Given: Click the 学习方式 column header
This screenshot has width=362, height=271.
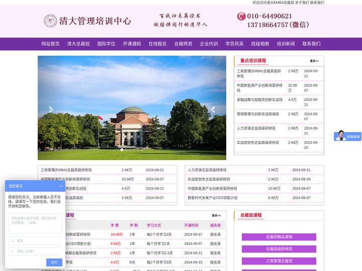Looking at the screenshot, I should pos(154,225).
